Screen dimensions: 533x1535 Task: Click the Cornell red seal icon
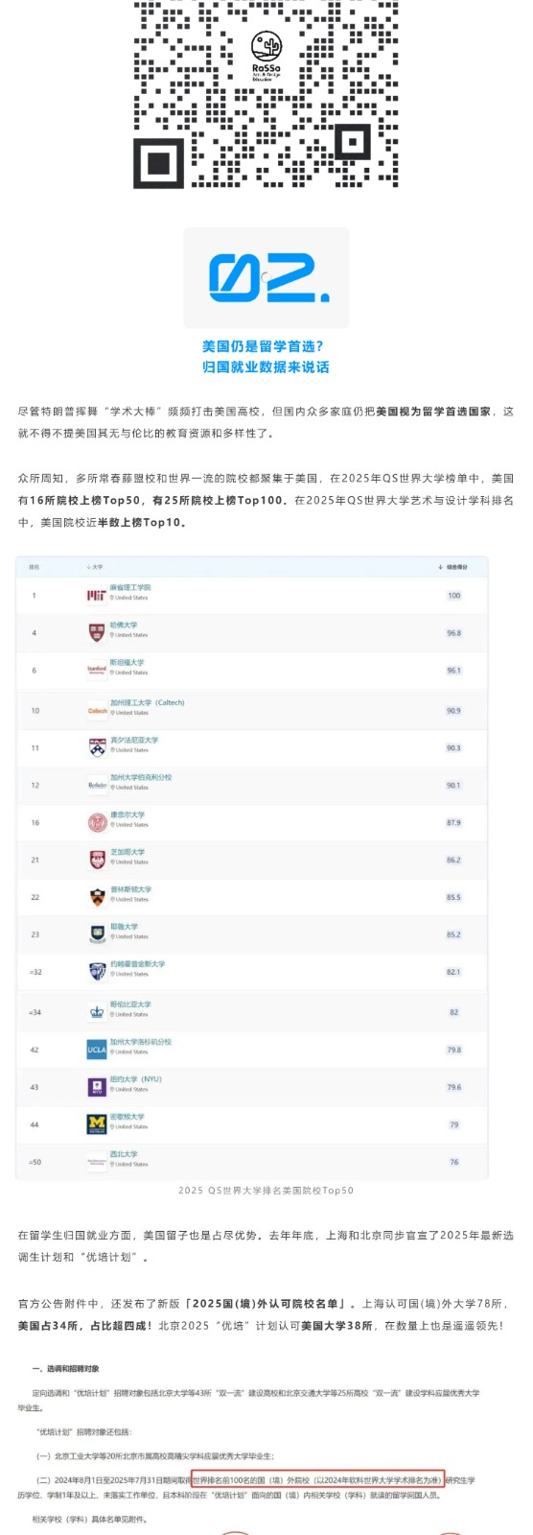pos(97,822)
